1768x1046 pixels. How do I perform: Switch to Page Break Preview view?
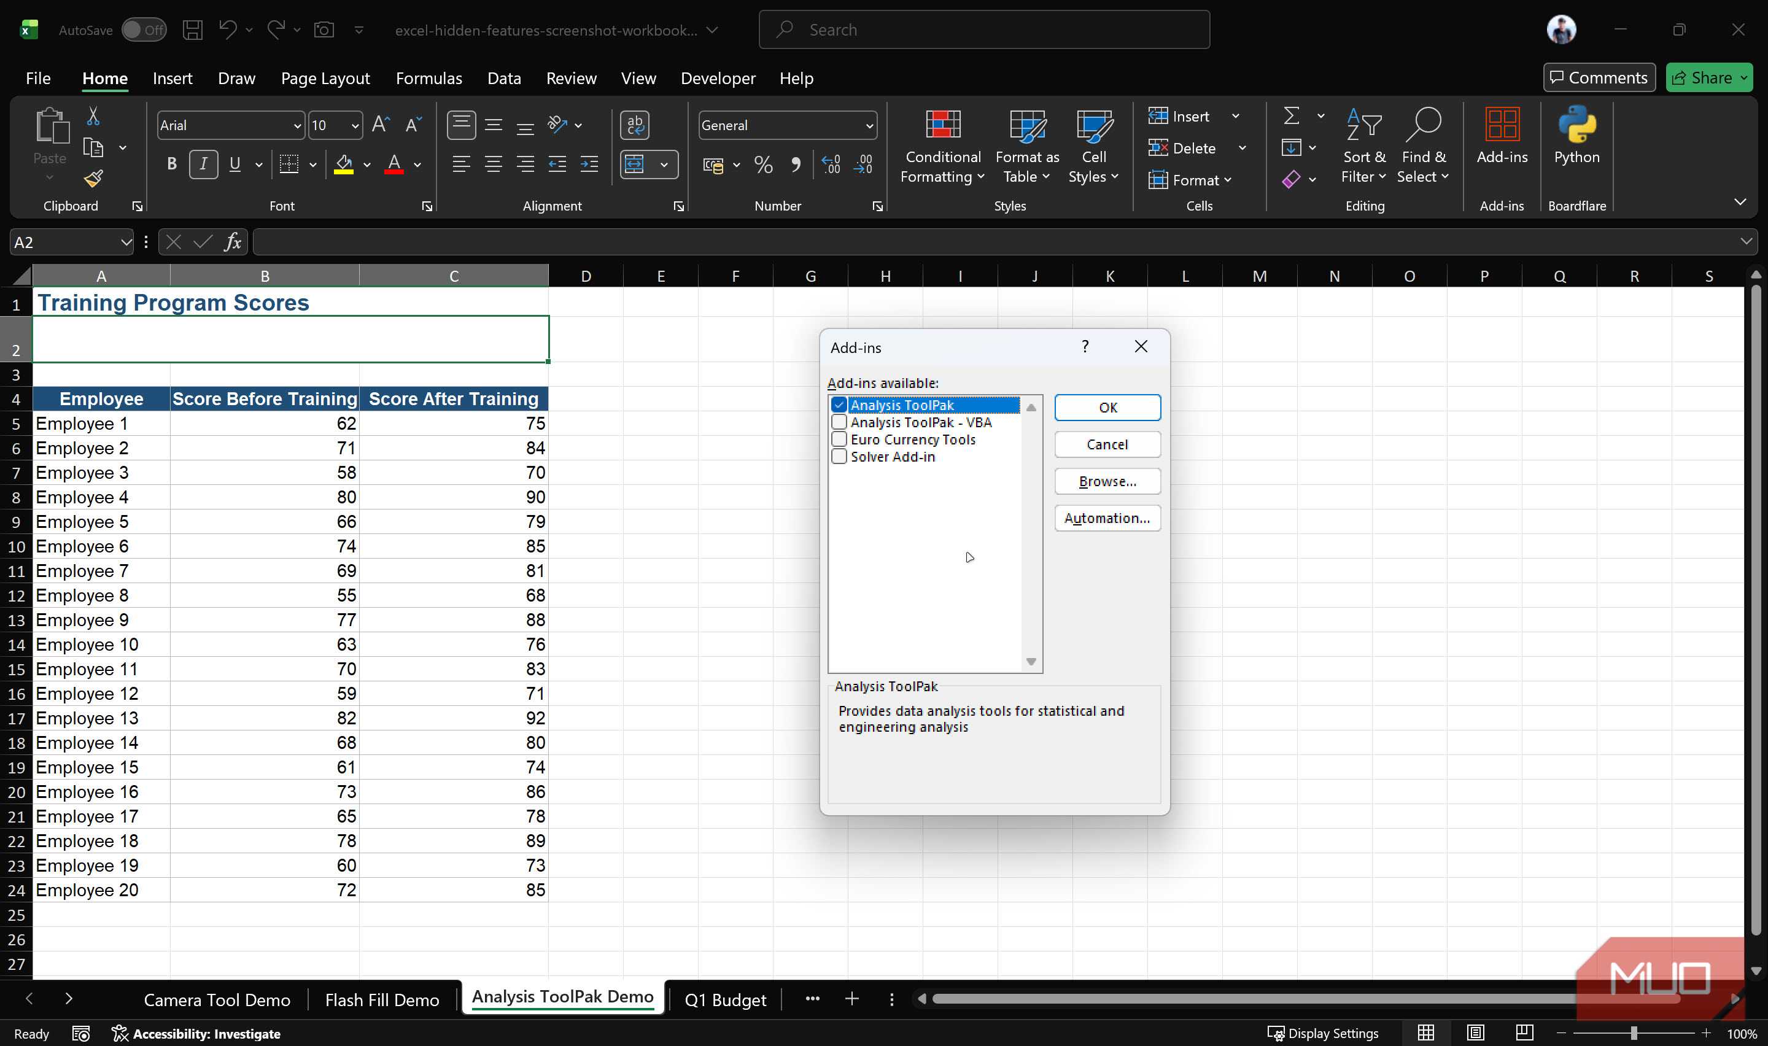tap(1524, 1032)
